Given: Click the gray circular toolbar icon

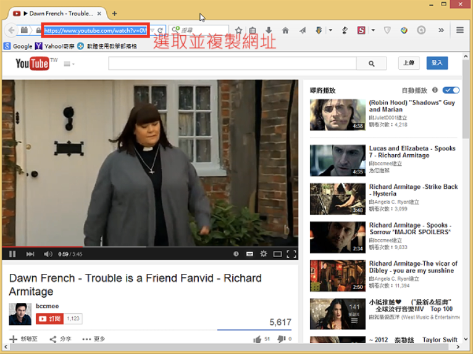Looking at the screenshot, I should [421, 30].
